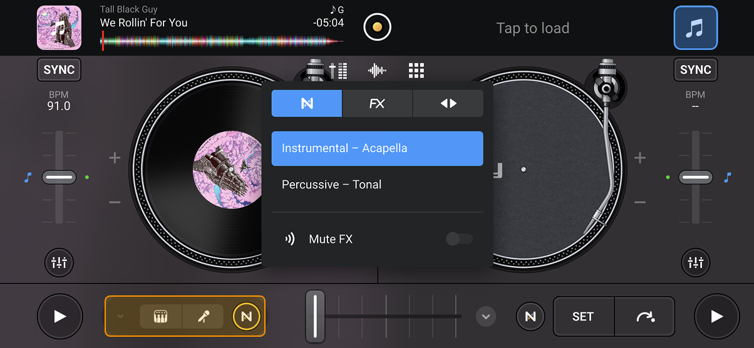Image resolution: width=754 pixels, height=348 pixels.
Task: Increase right deck tempo with plus
Action: click(x=640, y=158)
